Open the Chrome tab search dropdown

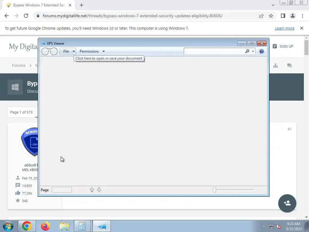click(x=273, y=5)
